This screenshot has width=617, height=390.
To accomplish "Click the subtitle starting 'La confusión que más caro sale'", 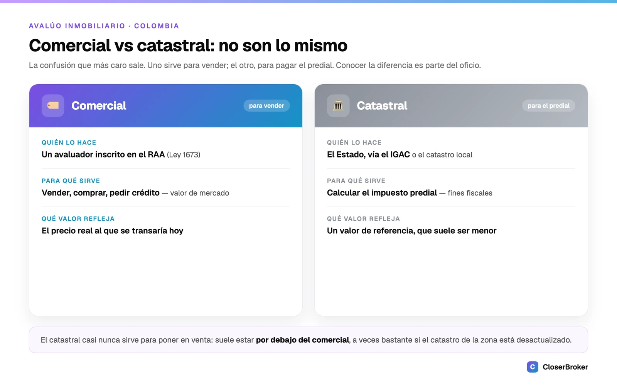I will pos(255,65).
